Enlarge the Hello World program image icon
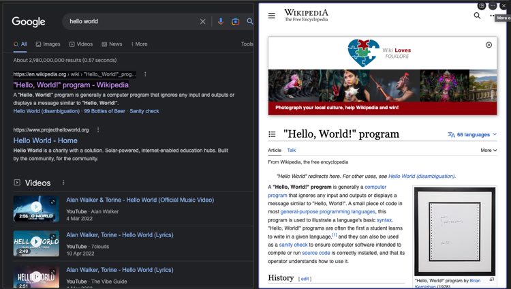The width and height of the screenshot is (511, 289). pyautogui.click(x=492, y=279)
